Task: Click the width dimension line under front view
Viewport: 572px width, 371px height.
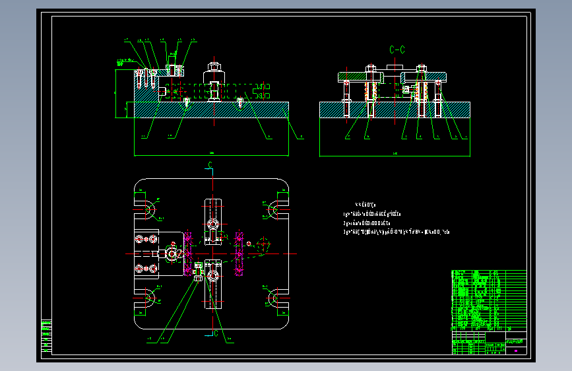Action: (212, 156)
